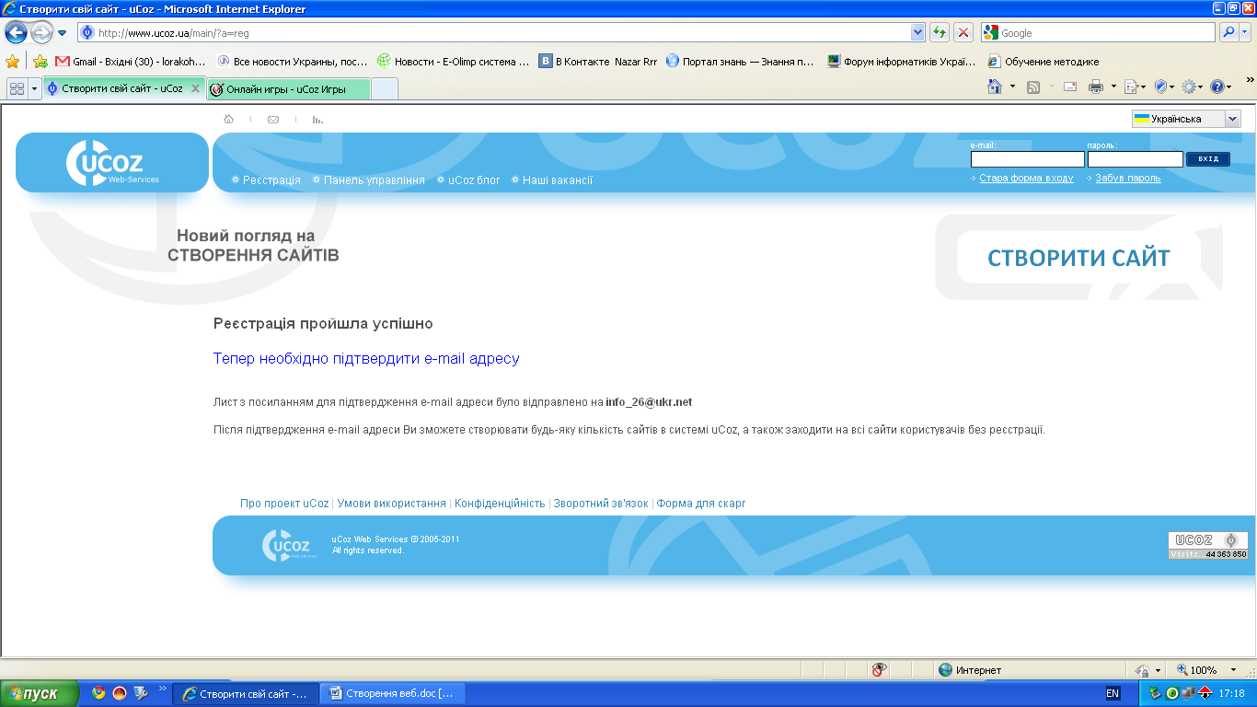Click the e-mail login input field
The image size is (1257, 707).
(1028, 159)
